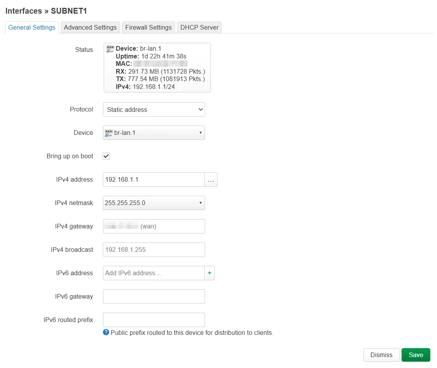This screenshot has width=437, height=368.
Task: Click the MAC label in Status box
Action: (124, 64)
